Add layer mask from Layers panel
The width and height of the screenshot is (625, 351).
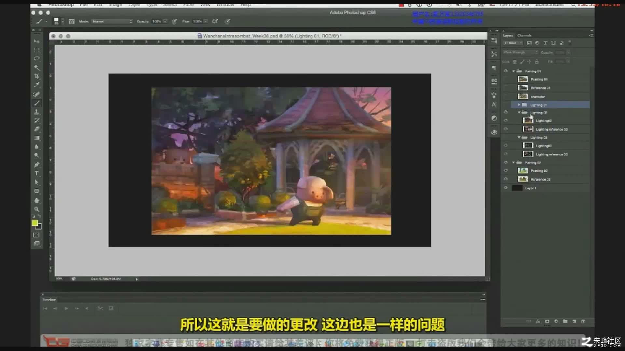click(x=547, y=321)
